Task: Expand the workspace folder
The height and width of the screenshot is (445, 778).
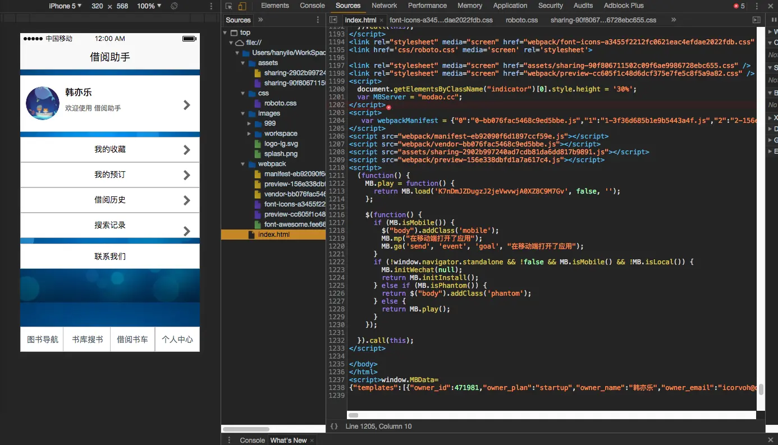Action: click(x=249, y=134)
